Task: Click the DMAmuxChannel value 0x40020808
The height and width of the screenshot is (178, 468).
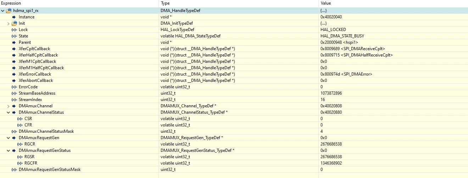Action: [331, 106]
